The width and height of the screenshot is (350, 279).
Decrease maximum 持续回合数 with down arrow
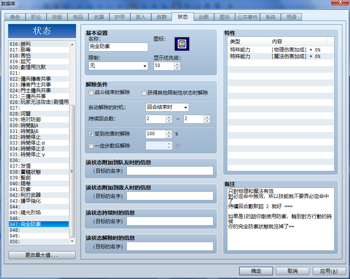coord(207,121)
